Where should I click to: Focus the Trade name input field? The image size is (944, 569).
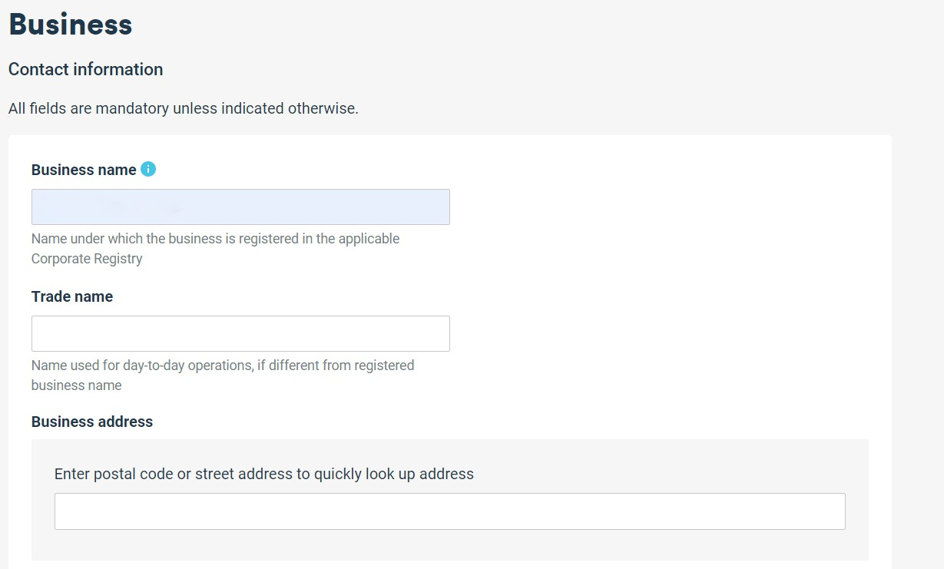(x=240, y=334)
